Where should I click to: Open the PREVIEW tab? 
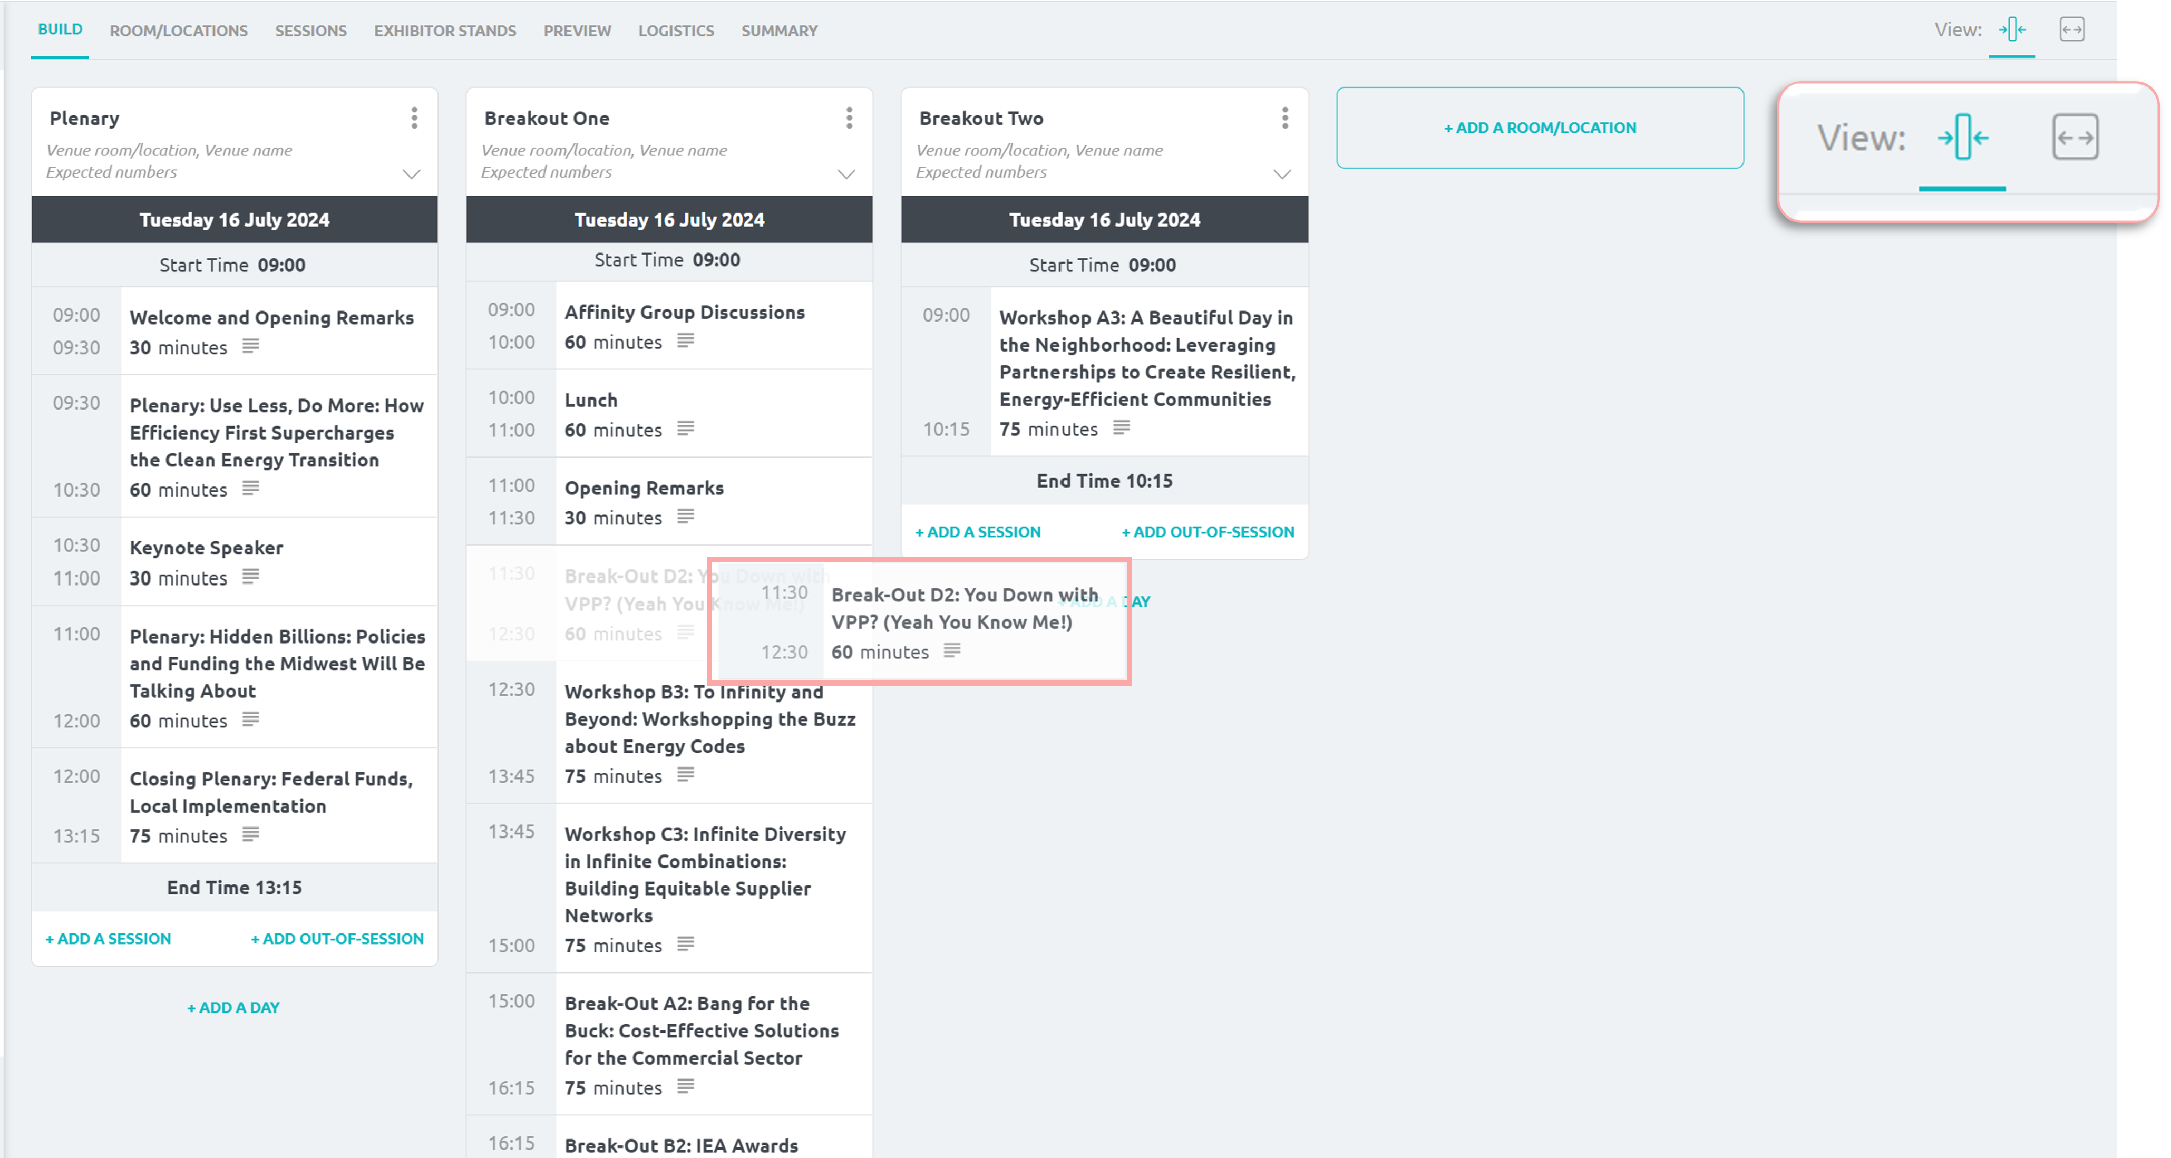577,31
